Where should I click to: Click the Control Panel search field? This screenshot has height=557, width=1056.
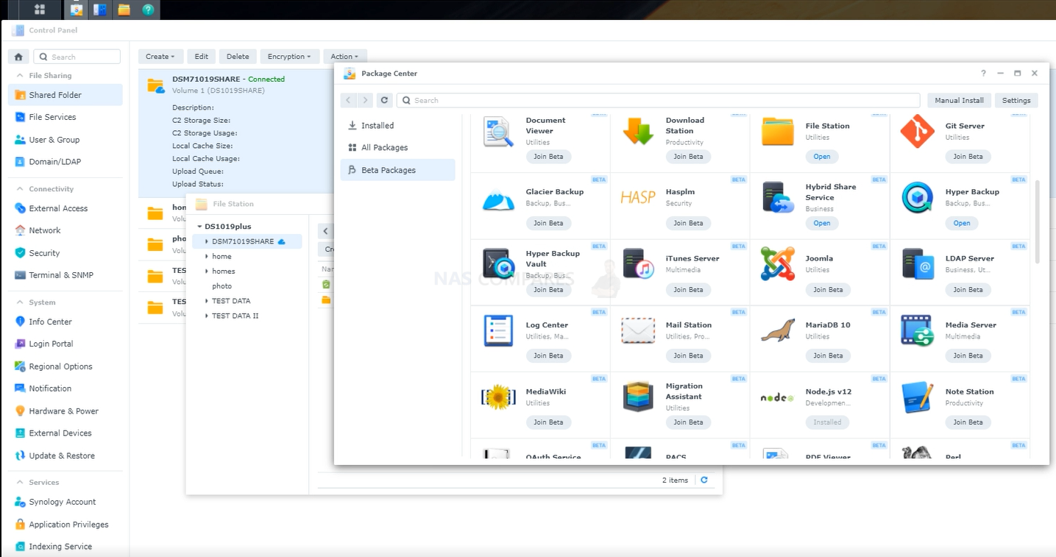coord(77,57)
